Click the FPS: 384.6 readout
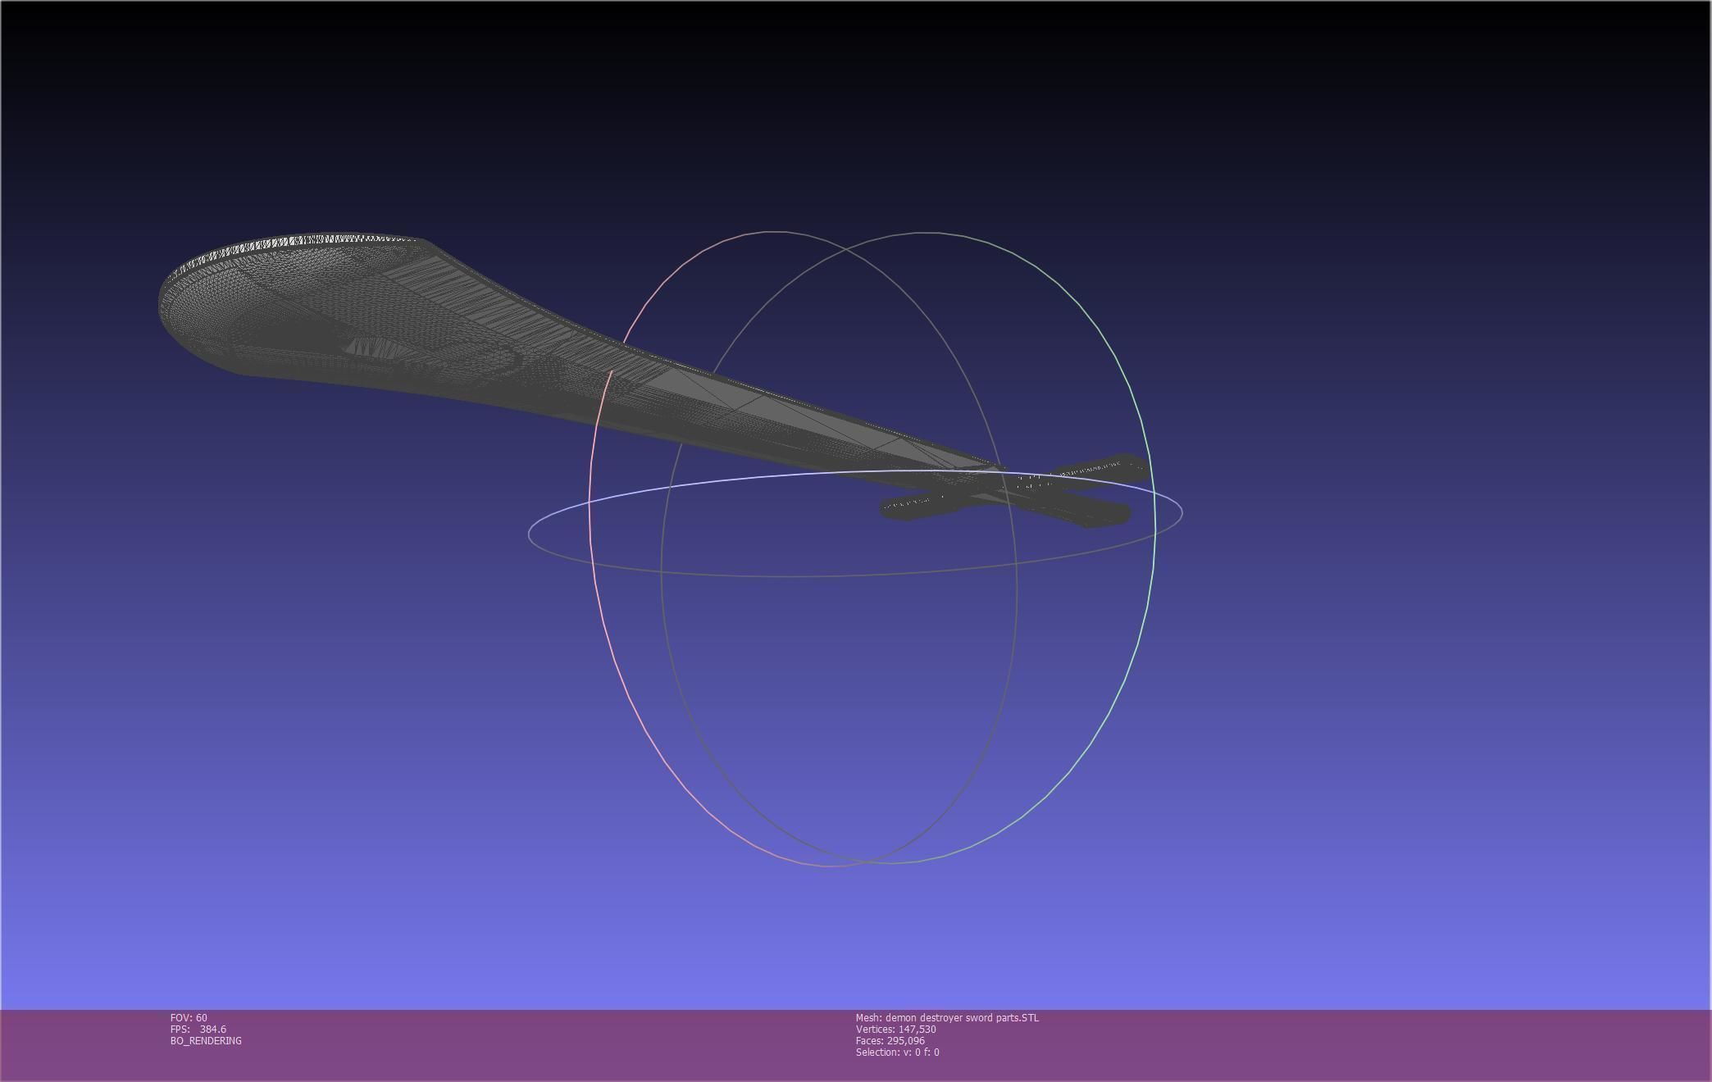The height and width of the screenshot is (1082, 1712). 198,1029
